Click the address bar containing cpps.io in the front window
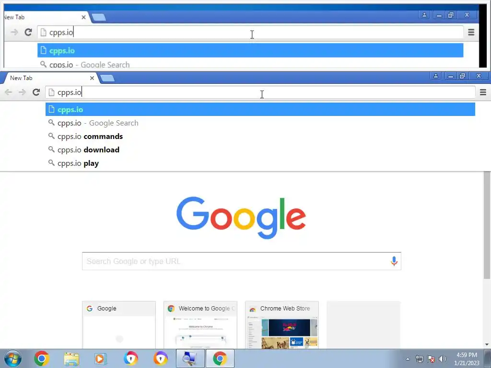 click(260, 92)
